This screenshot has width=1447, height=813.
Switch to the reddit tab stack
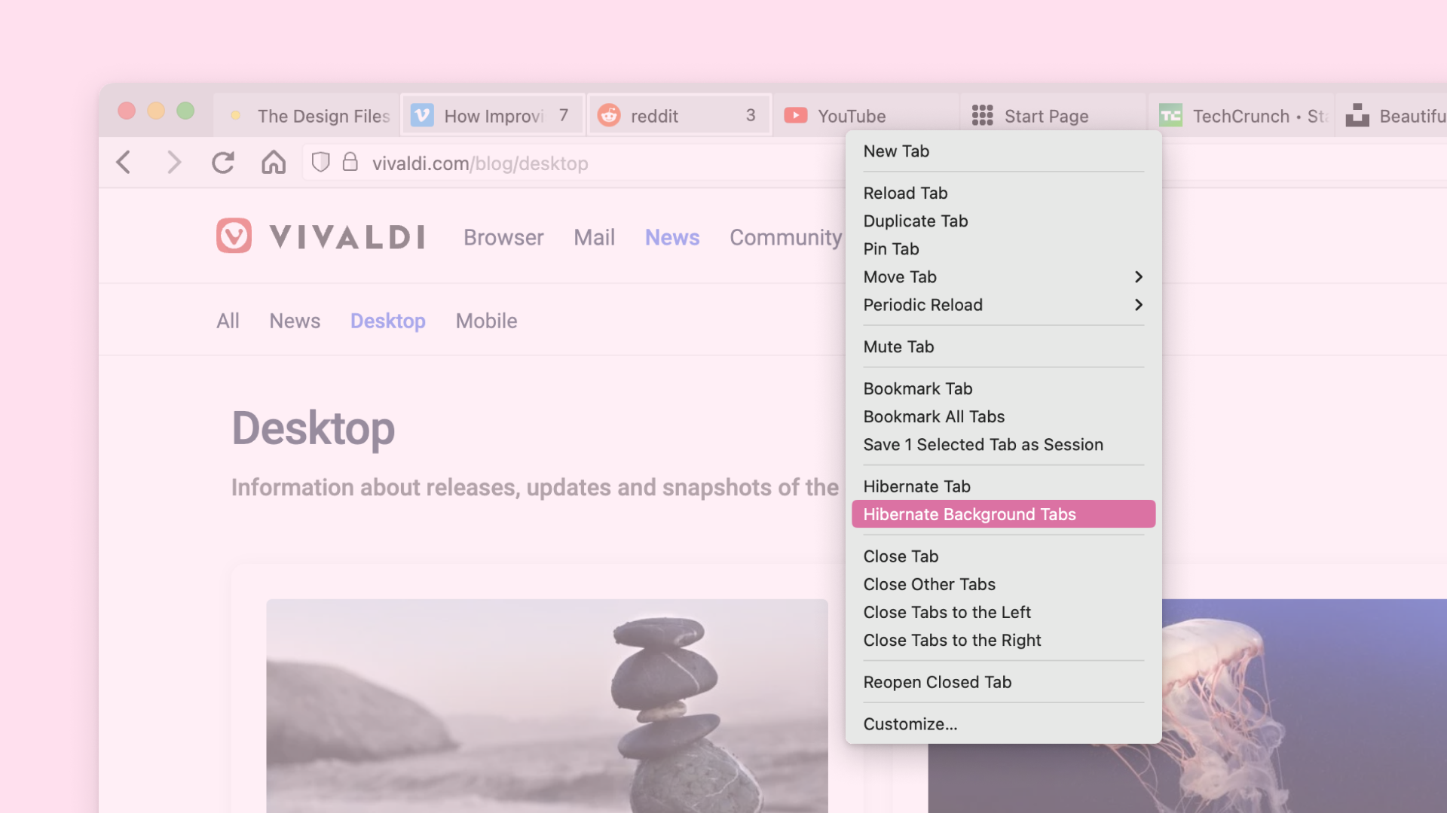tap(680, 115)
